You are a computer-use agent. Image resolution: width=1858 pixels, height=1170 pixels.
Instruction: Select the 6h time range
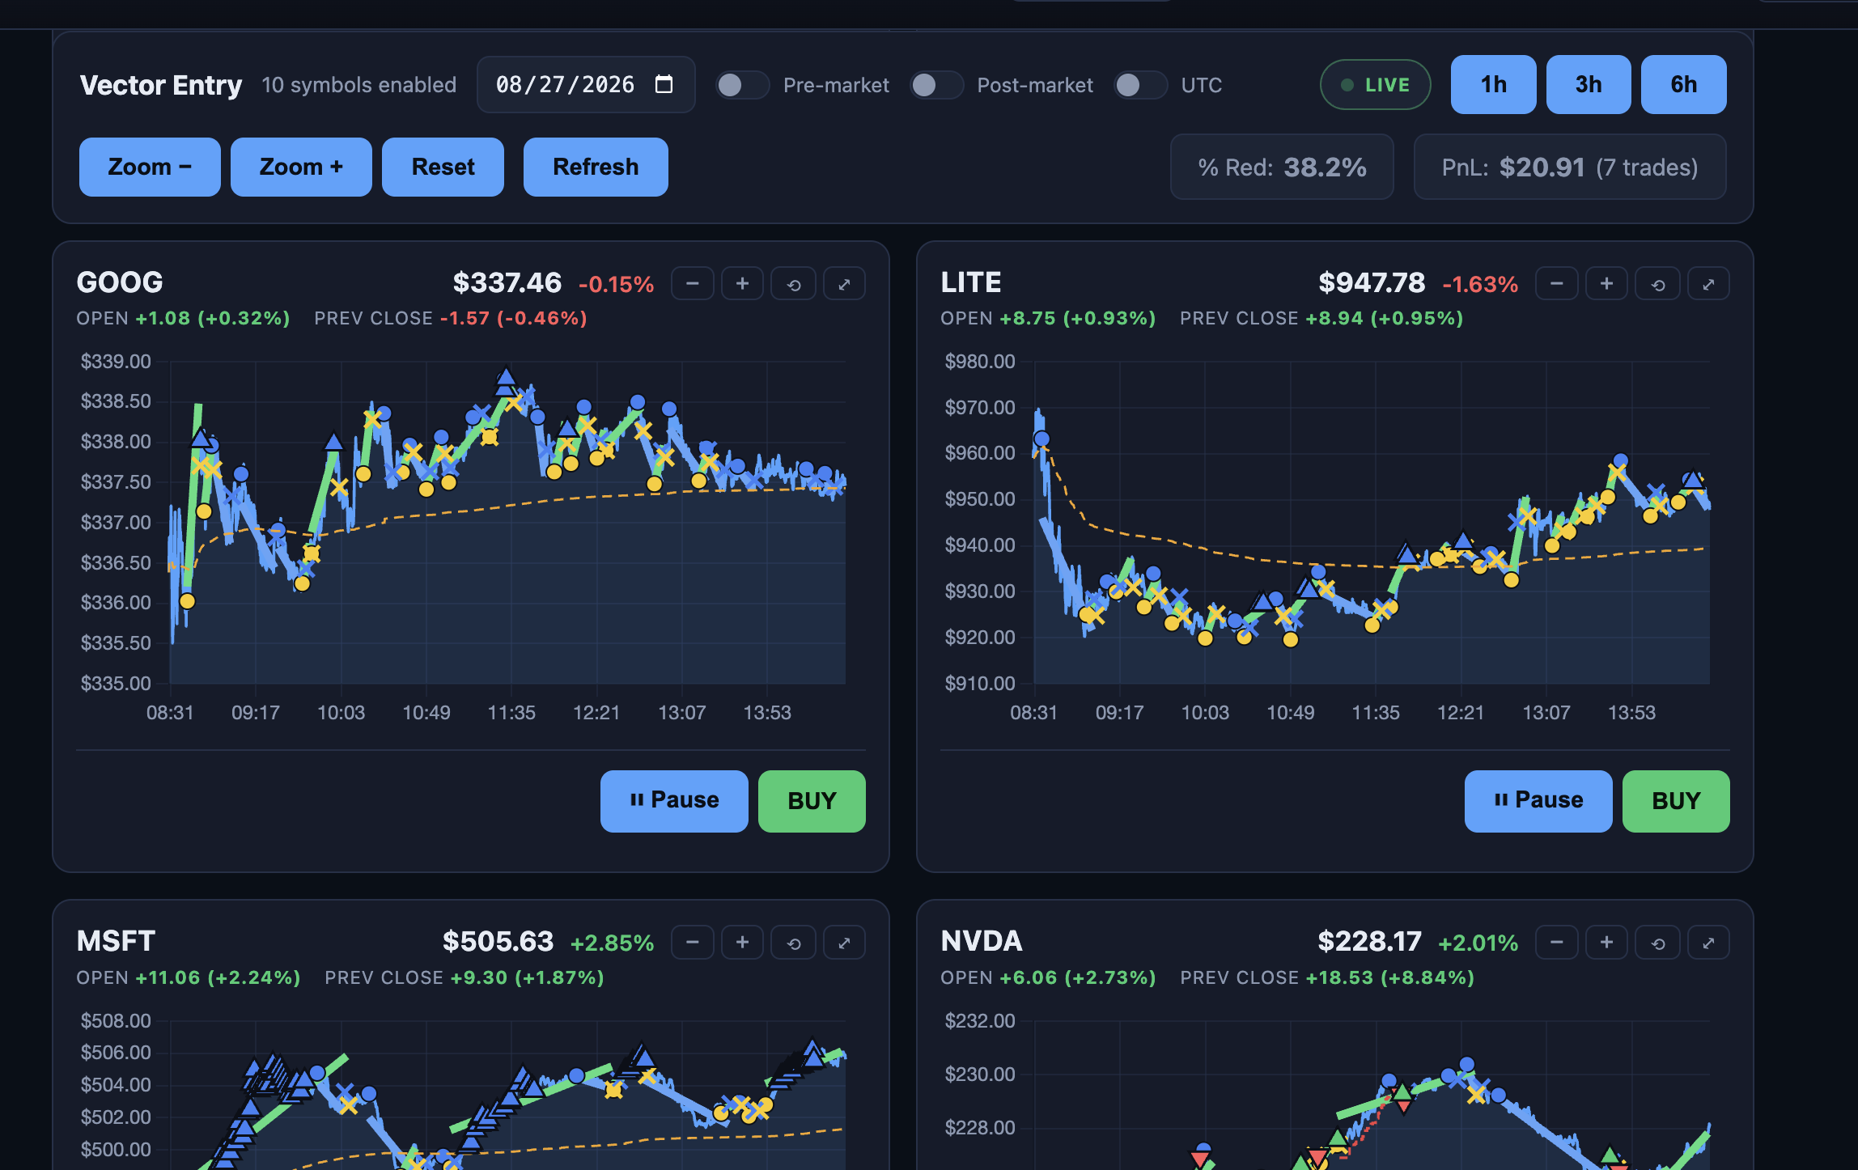click(x=1683, y=85)
